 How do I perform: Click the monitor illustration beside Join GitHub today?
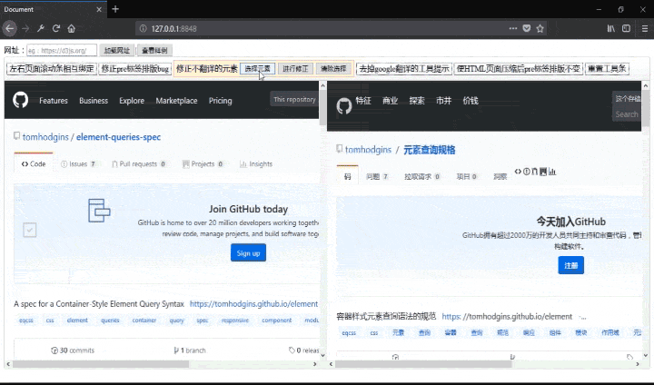coord(99,211)
